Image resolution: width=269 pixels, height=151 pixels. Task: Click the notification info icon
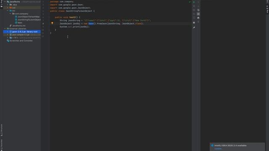point(212,146)
